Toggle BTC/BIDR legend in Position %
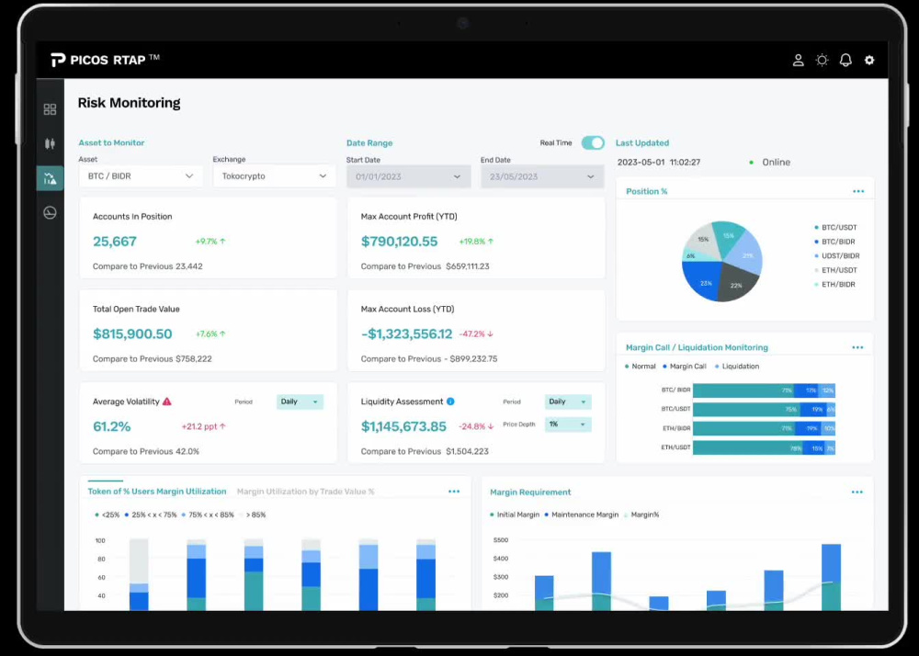Screen dimensions: 919x656 pos(834,242)
